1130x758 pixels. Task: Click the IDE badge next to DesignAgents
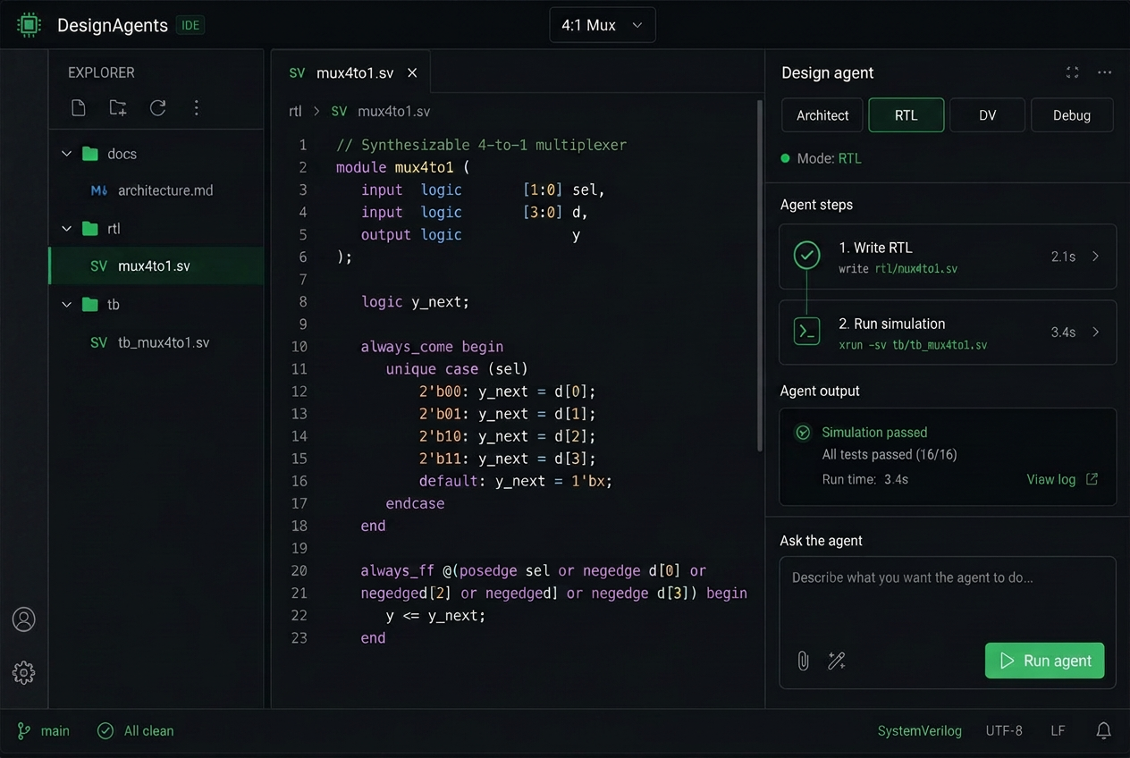190,25
